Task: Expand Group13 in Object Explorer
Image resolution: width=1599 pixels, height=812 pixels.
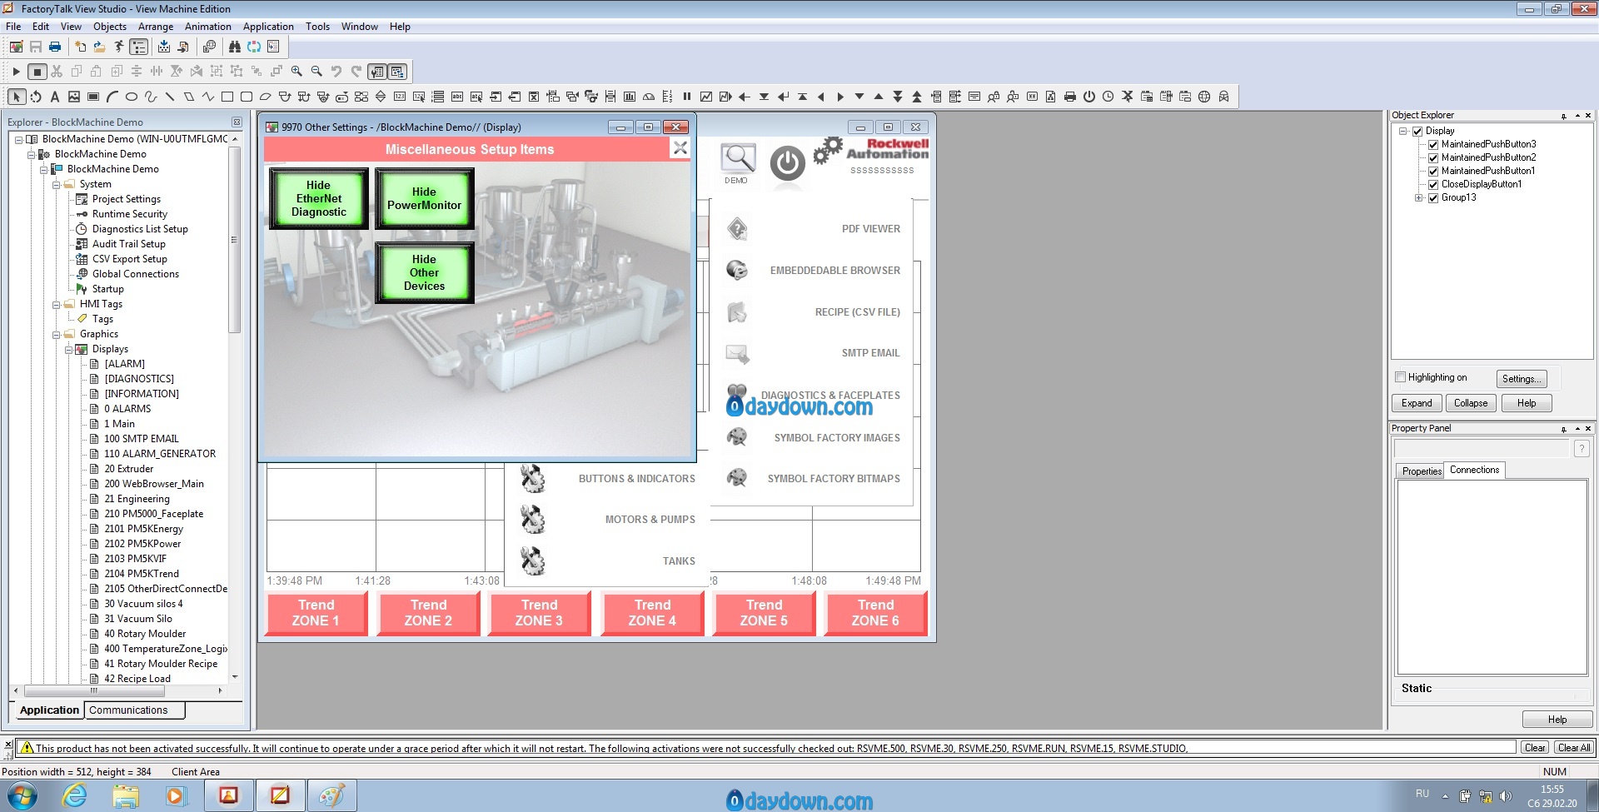Action: (x=1419, y=198)
